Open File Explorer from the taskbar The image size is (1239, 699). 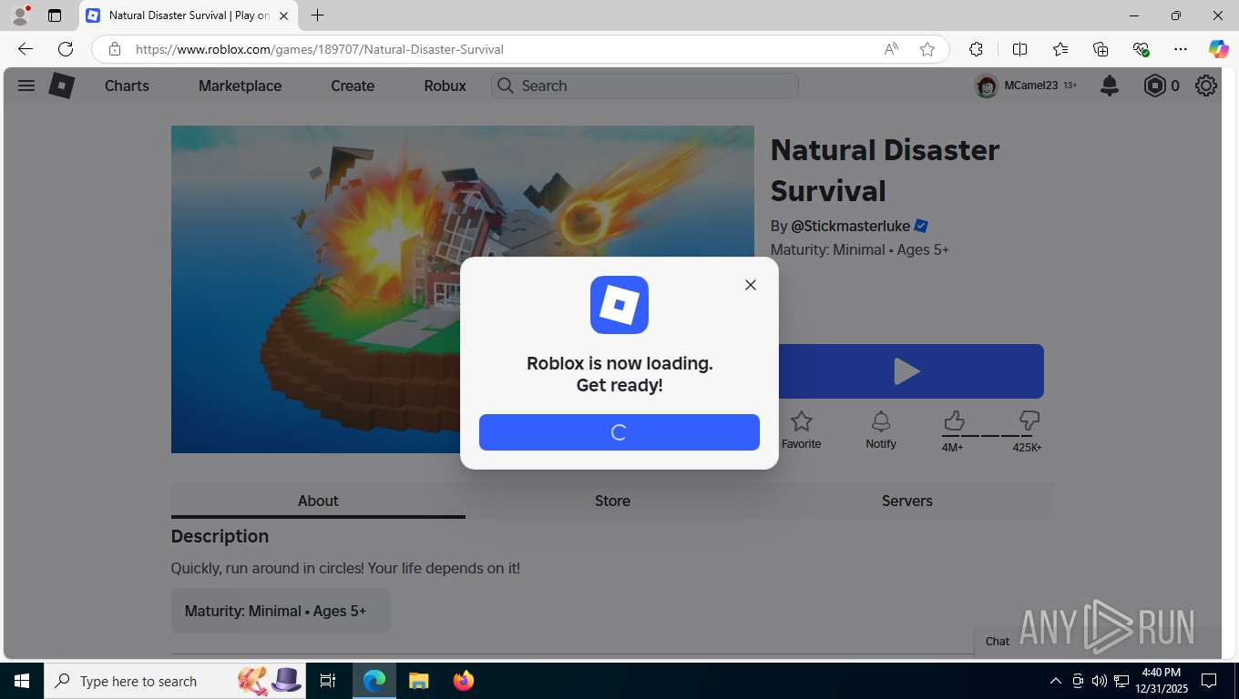(419, 681)
